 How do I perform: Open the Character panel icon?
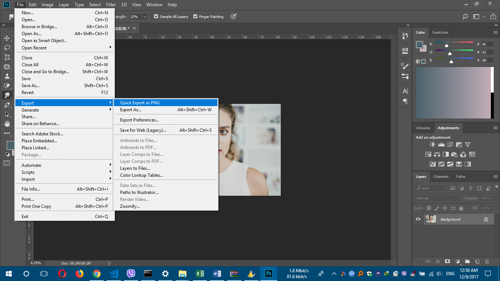(405, 91)
